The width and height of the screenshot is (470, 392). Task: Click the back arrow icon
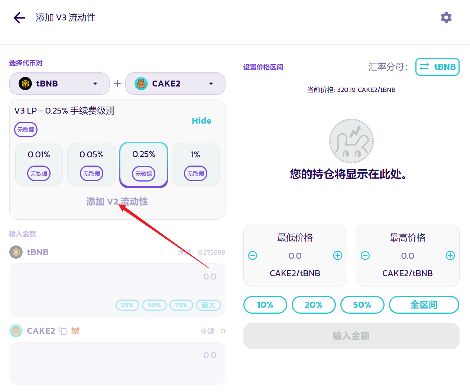tap(19, 18)
